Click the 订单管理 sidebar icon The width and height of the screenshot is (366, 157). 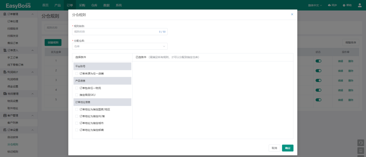coord(5,14)
